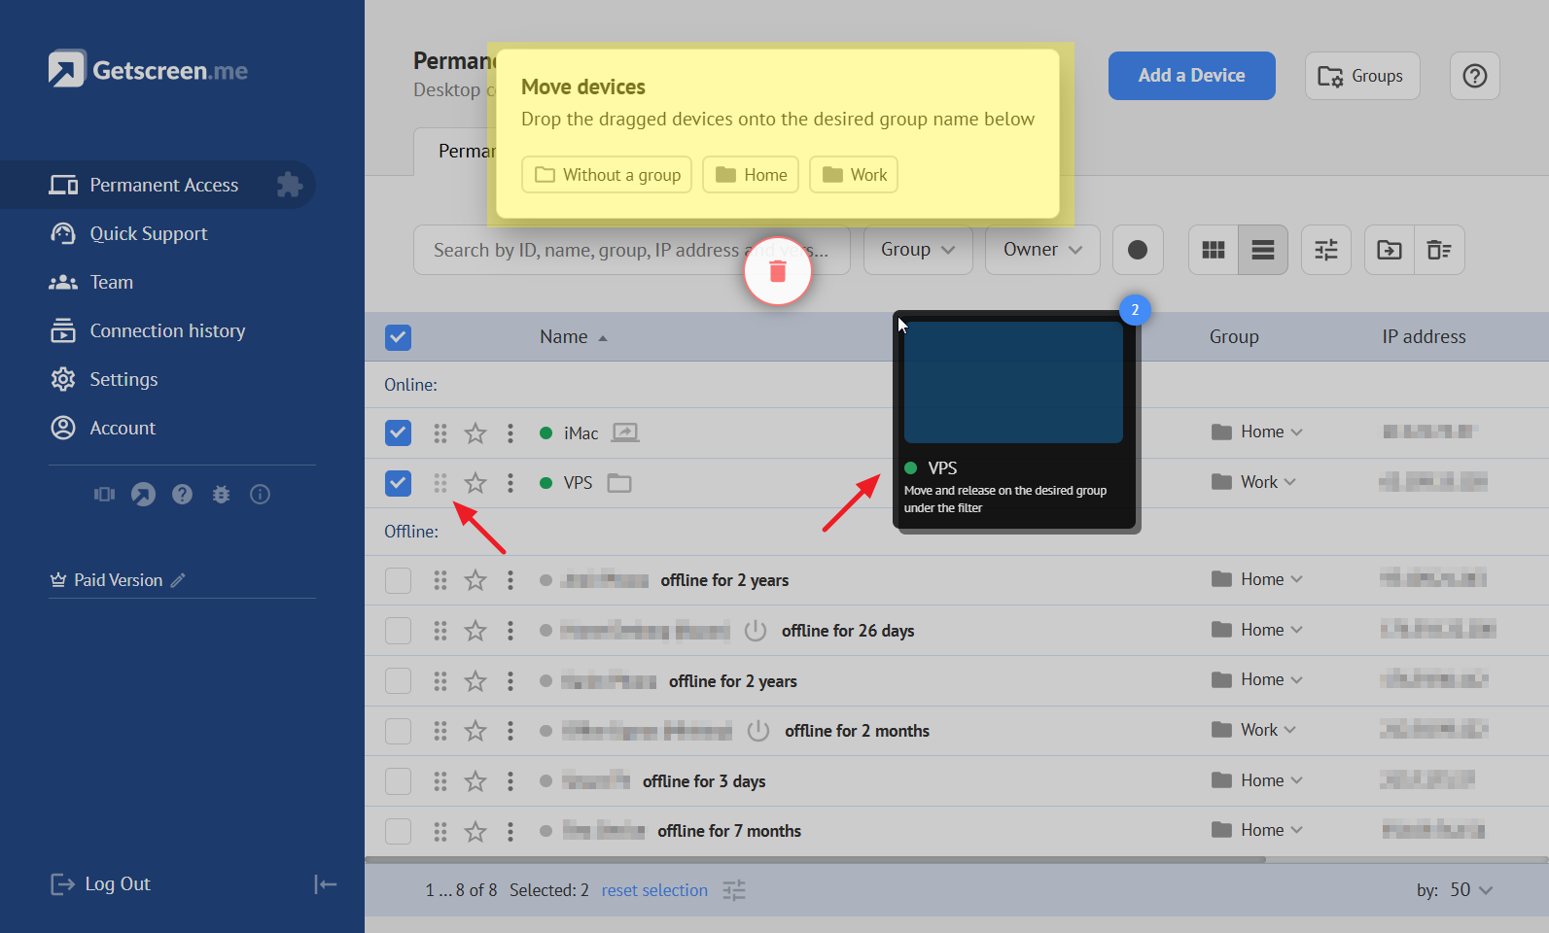Collapse the sidebar with arrow icon
This screenshot has height=933, width=1549.
(325, 883)
